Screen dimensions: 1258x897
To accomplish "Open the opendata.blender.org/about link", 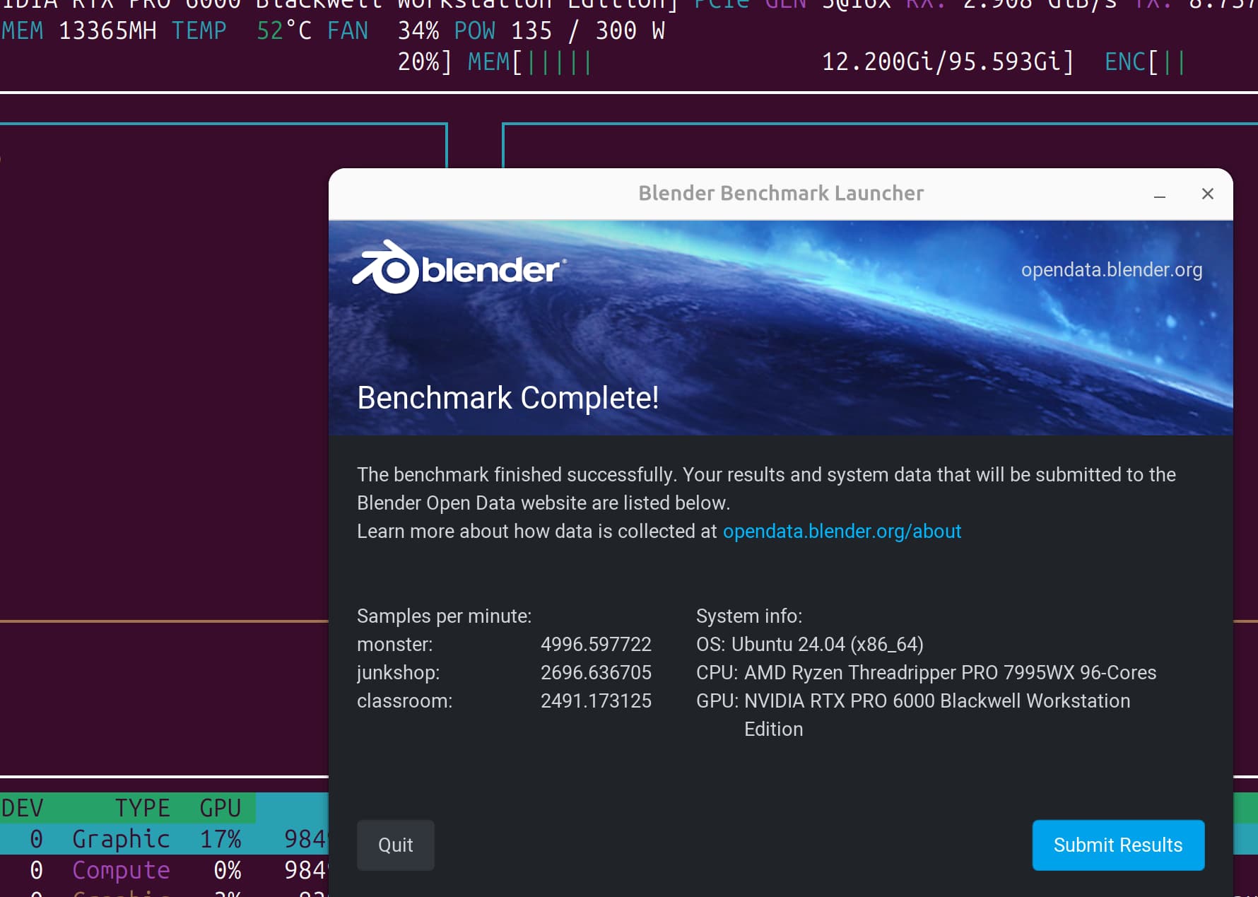I will pos(842,531).
